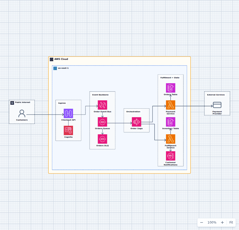This screenshot has width=239, height=230.
Task: Click the us-east-1 region label
Action: [x=63, y=68]
